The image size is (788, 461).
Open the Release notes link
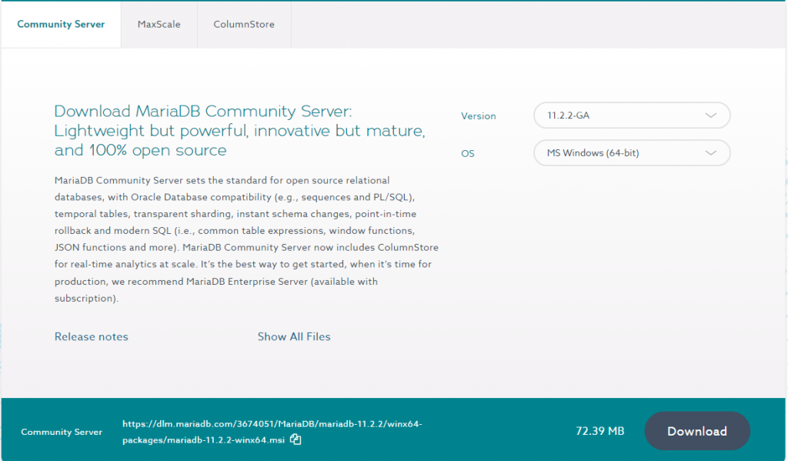91,336
